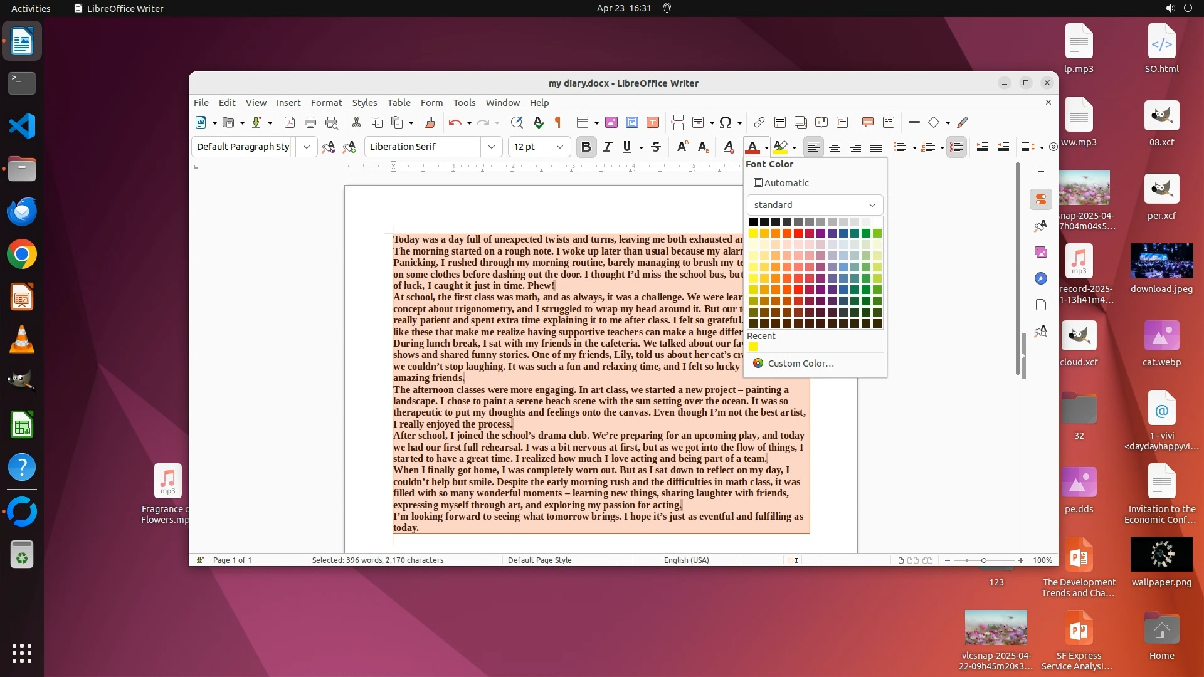Pick the recent yellow color swatch
This screenshot has width=1204, height=677.
click(753, 347)
